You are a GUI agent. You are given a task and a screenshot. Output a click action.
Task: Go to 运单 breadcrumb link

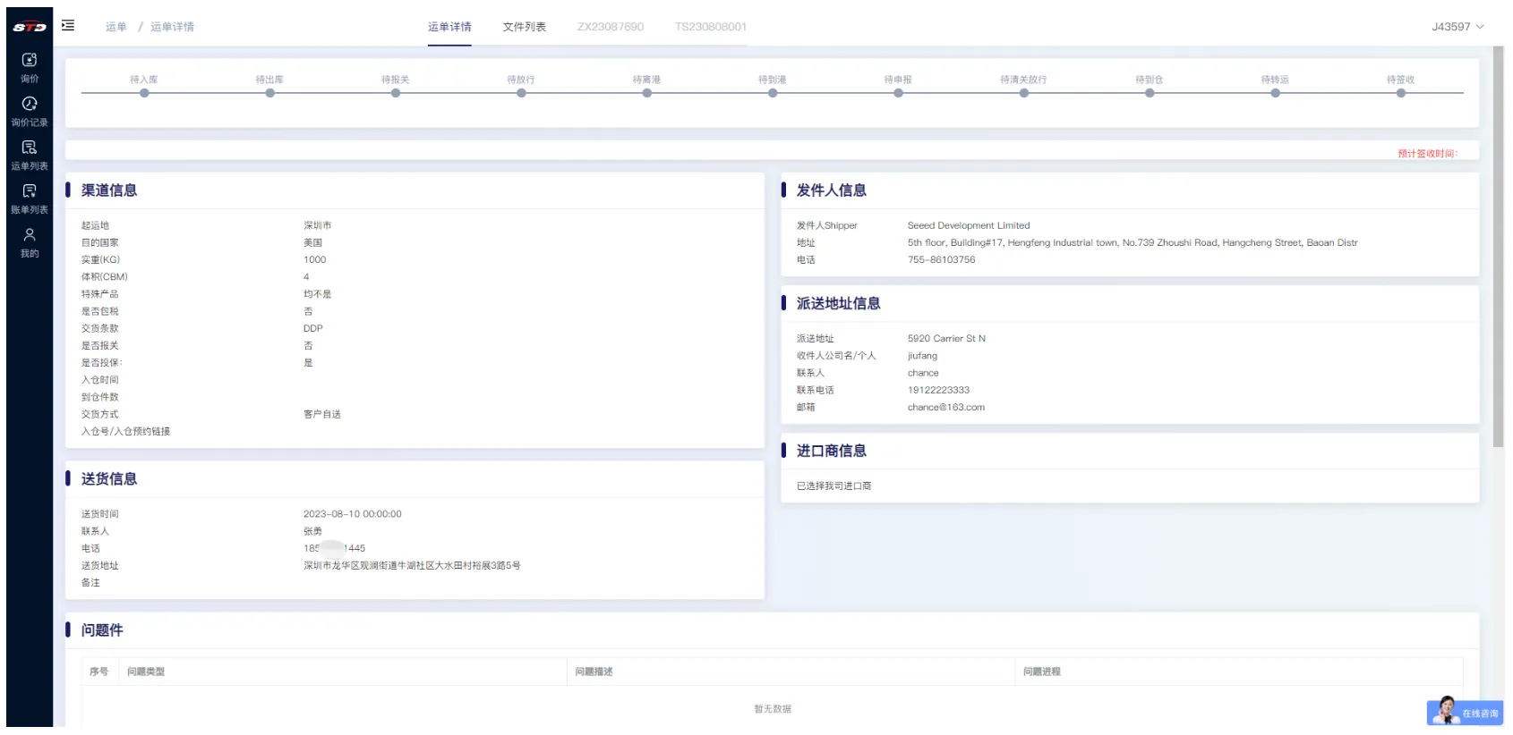click(x=116, y=27)
